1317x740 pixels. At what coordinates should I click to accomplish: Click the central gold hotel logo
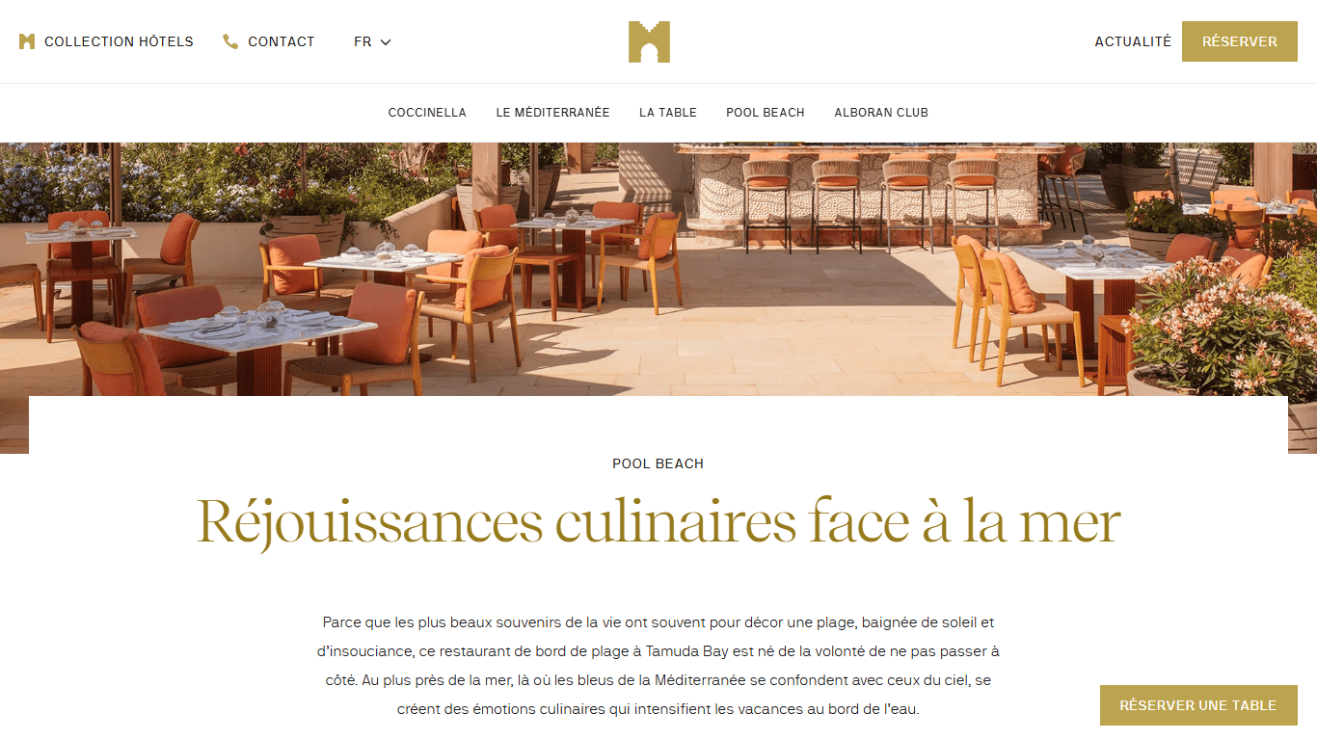coord(649,41)
